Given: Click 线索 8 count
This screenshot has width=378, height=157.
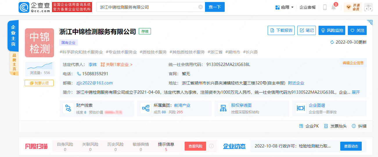Looking at the screenshot, I should pyautogui.click(x=81, y=112).
